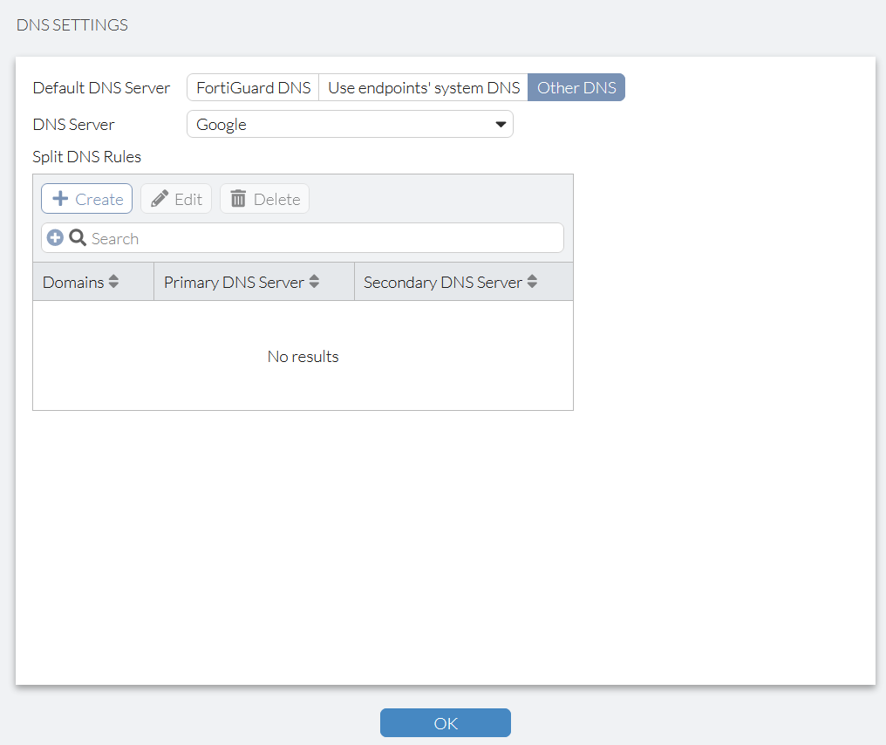886x745 pixels.
Task: Select Use endpoints' system DNS option
Action: point(423,87)
